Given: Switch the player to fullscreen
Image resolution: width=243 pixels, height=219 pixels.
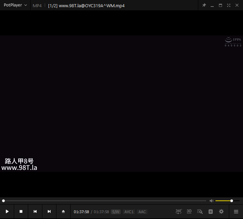Looking at the screenshot, I should [x=229, y=6].
